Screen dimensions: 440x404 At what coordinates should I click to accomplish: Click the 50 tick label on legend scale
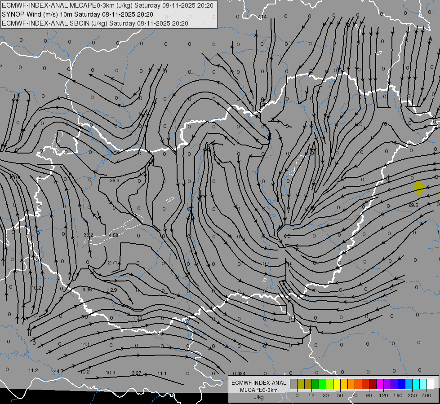point(340,395)
